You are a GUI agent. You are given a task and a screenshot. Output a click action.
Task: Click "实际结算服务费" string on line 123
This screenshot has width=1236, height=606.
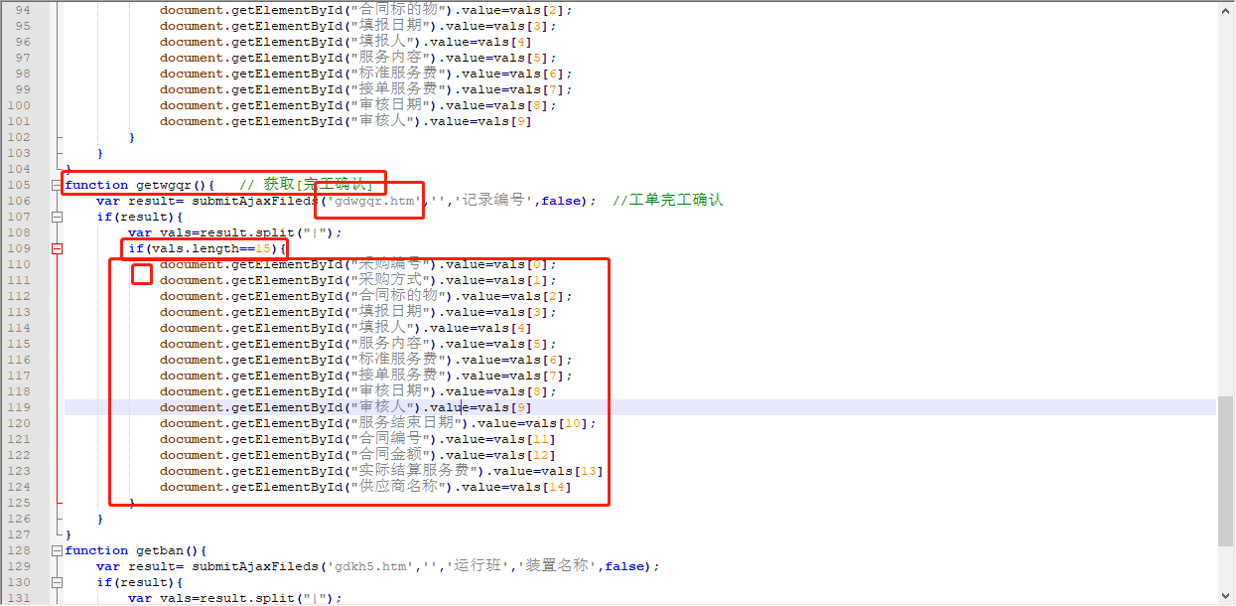[x=414, y=471]
